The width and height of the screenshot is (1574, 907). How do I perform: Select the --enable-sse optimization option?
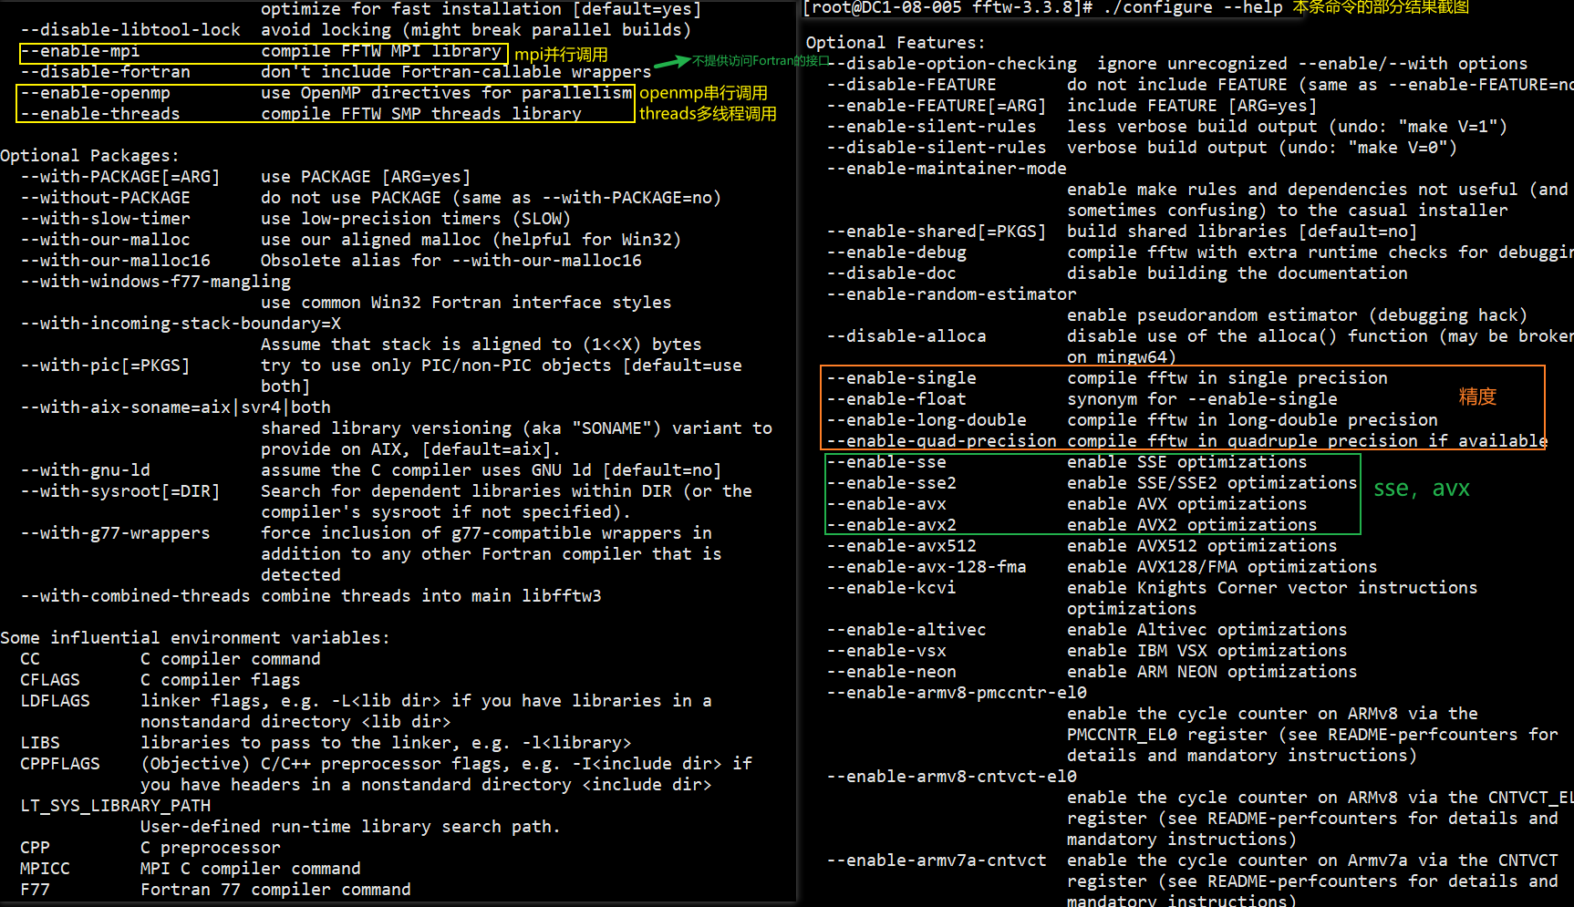click(887, 461)
